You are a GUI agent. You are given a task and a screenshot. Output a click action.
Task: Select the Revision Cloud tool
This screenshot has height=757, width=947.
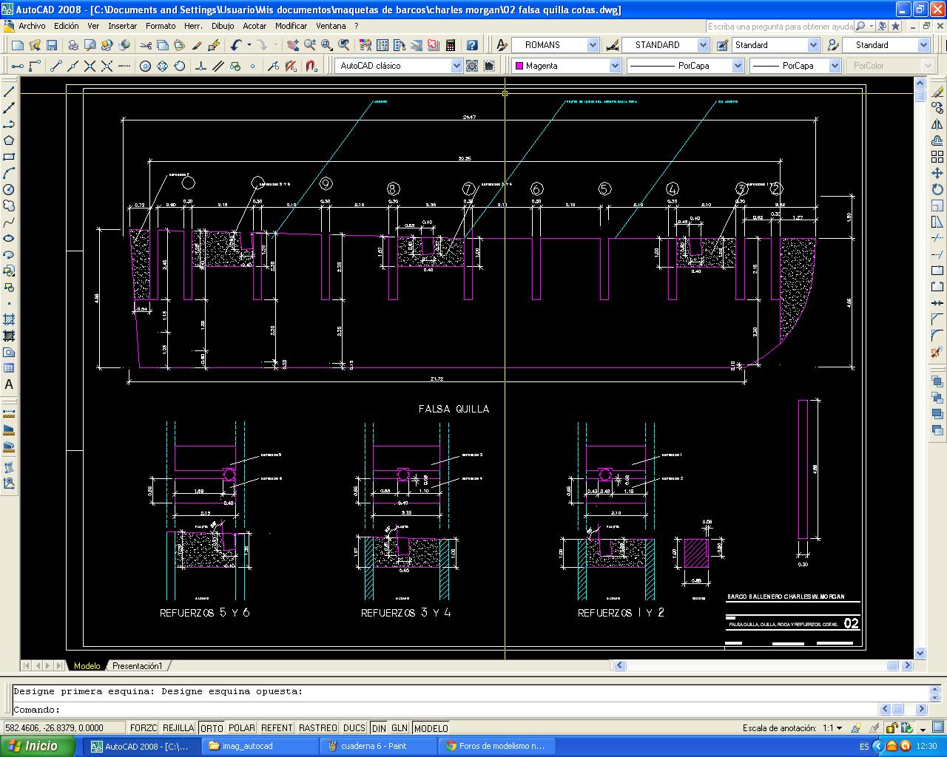tap(10, 206)
